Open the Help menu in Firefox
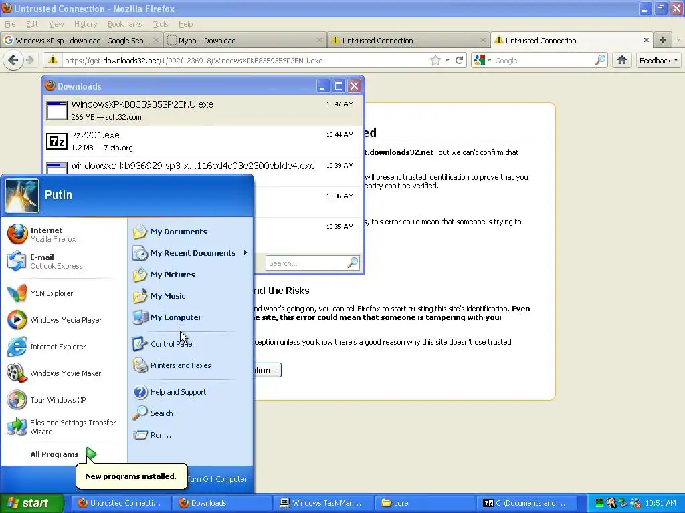 [x=185, y=24]
